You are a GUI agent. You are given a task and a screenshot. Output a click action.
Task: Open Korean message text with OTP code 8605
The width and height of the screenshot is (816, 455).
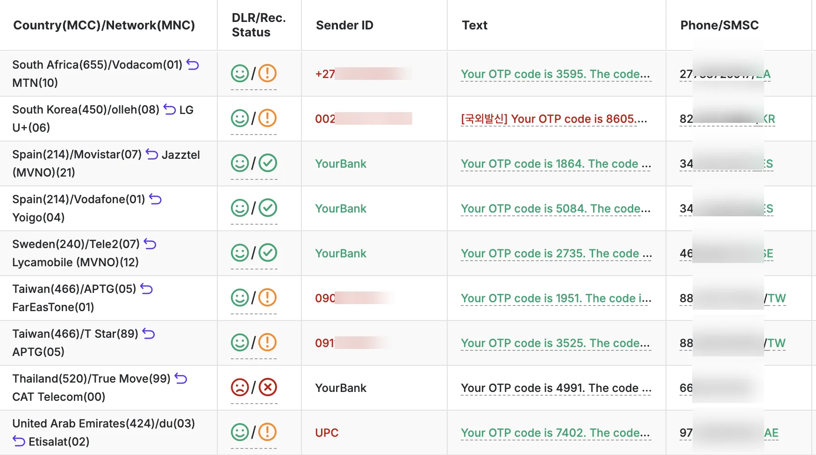pyautogui.click(x=554, y=119)
